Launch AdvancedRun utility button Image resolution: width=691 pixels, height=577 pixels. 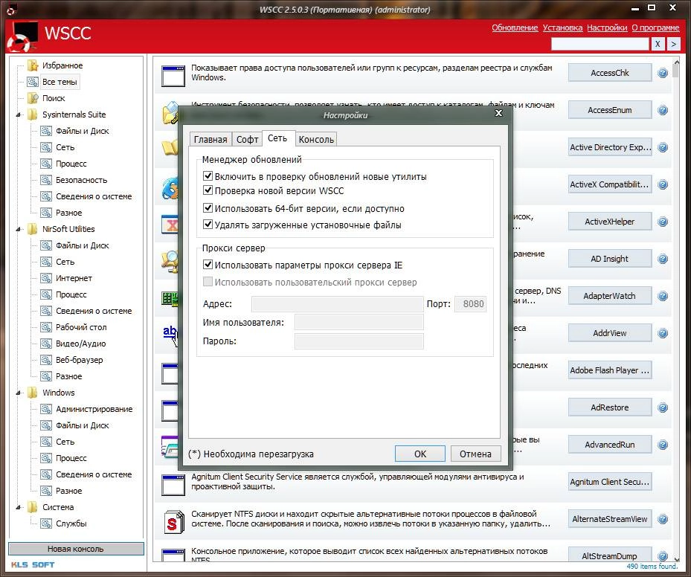tap(609, 445)
